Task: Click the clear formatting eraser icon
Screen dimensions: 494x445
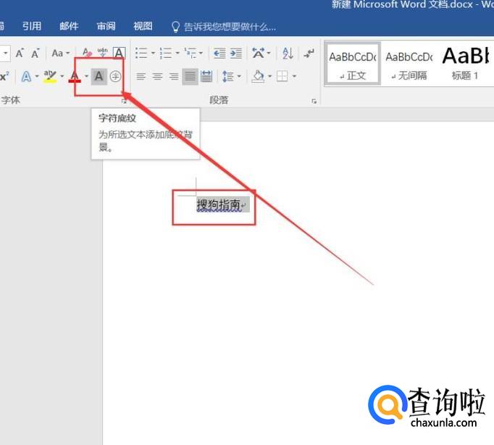Action: 87,53
